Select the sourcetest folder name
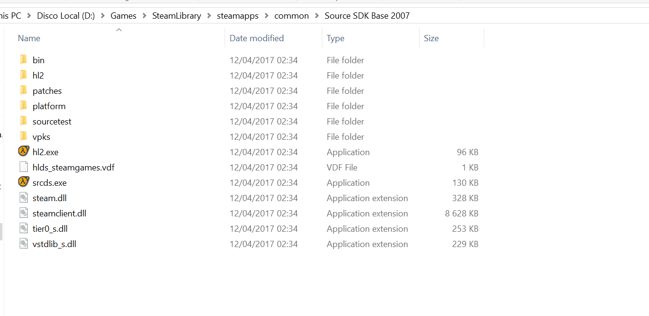 pos(52,121)
